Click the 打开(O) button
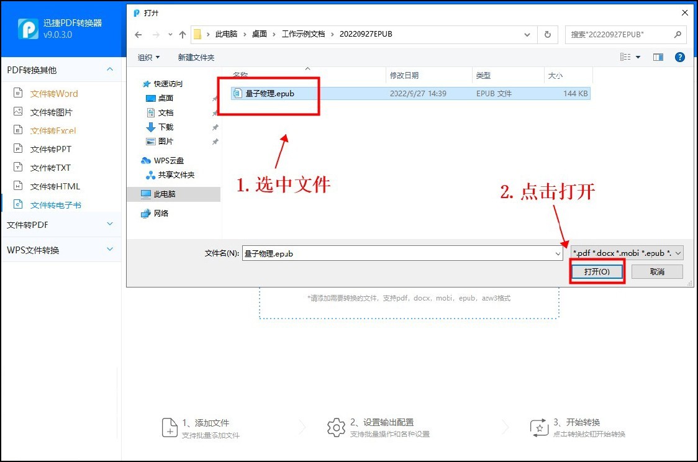The image size is (698, 462). pos(597,271)
